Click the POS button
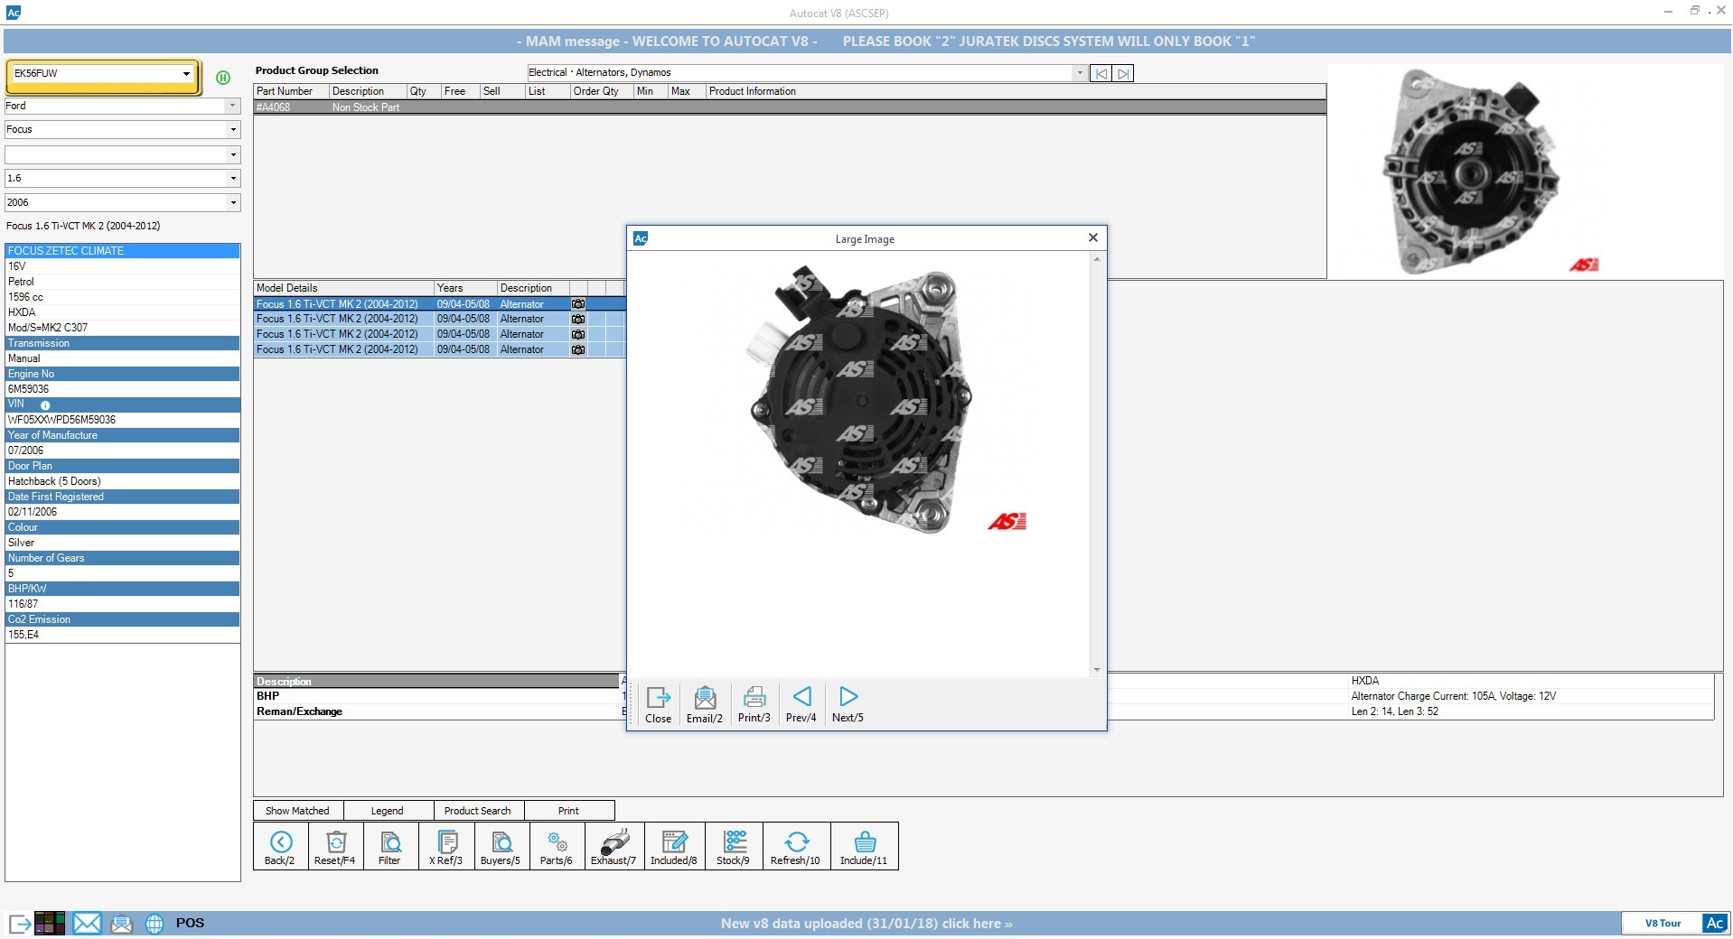 pyautogui.click(x=190, y=923)
